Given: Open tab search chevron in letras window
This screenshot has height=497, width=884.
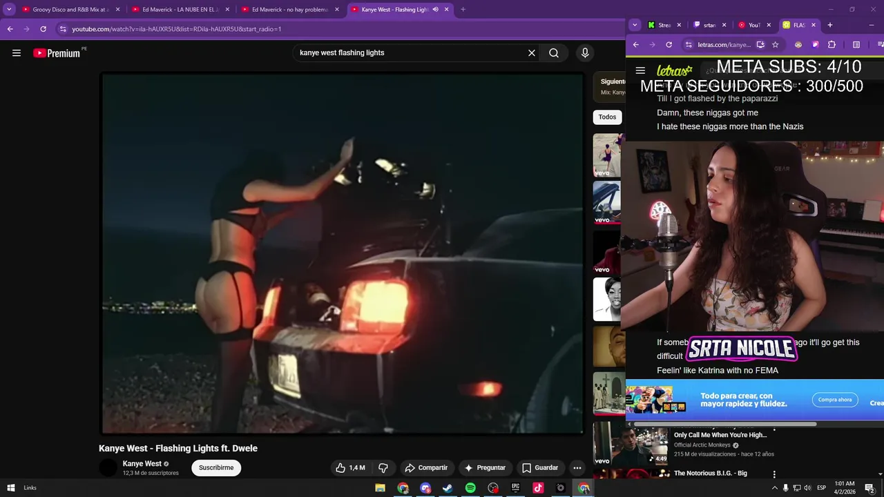Looking at the screenshot, I should tap(634, 25).
